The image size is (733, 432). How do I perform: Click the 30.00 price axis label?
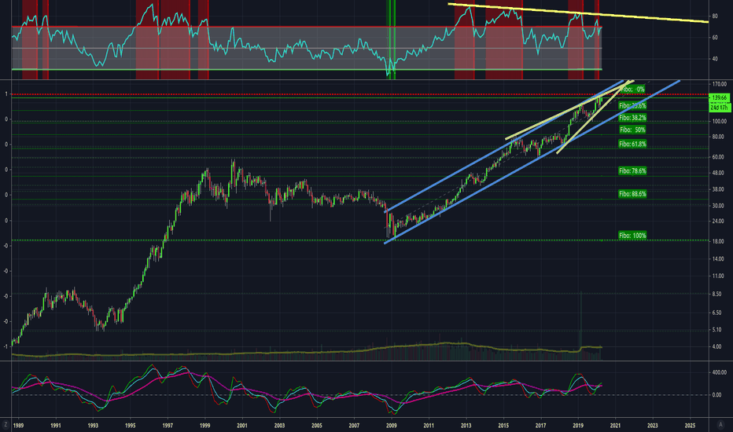[x=719, y=206]
